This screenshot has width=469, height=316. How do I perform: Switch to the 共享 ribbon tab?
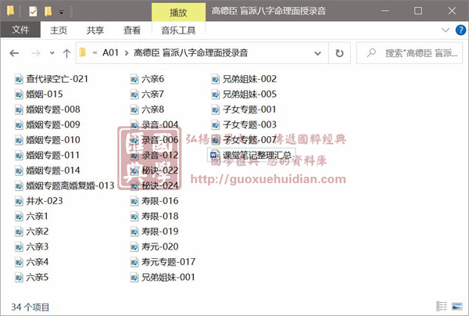95,30
